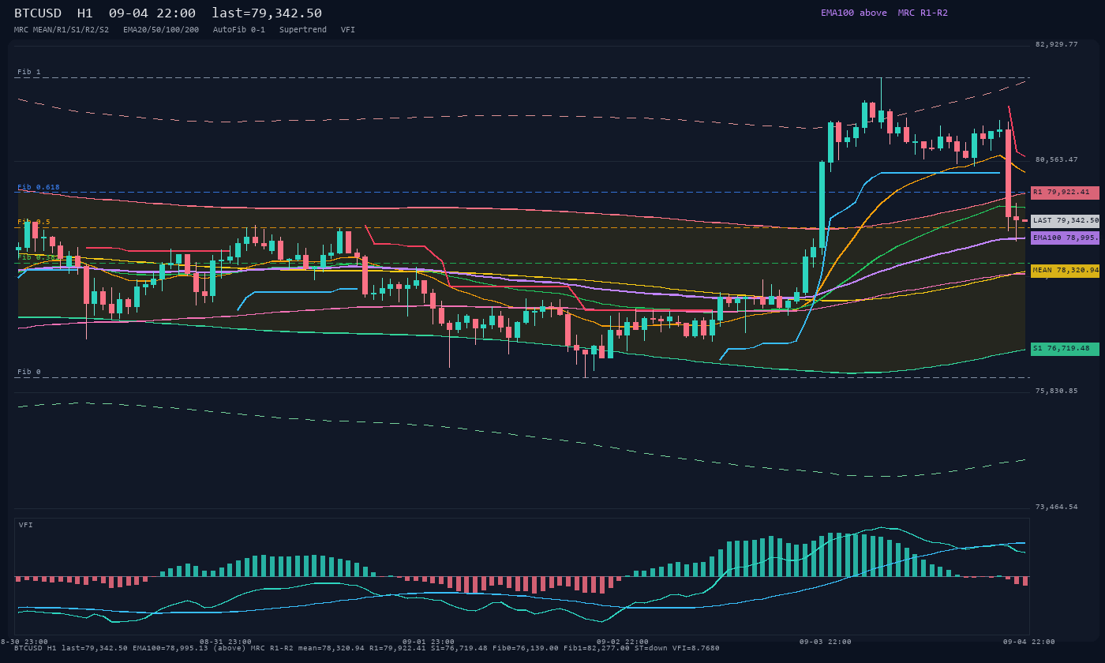This screenshot has height=663, width=1105.
Task: Click the 'Fib 1' level label
Action: click(x=29, y=72)
